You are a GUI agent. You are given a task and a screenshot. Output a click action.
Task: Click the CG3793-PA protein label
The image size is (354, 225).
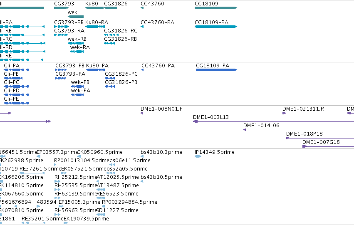[70, 74]
